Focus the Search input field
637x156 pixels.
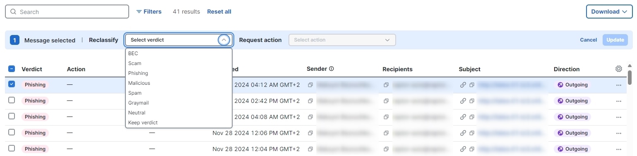(x=67, y=12)
